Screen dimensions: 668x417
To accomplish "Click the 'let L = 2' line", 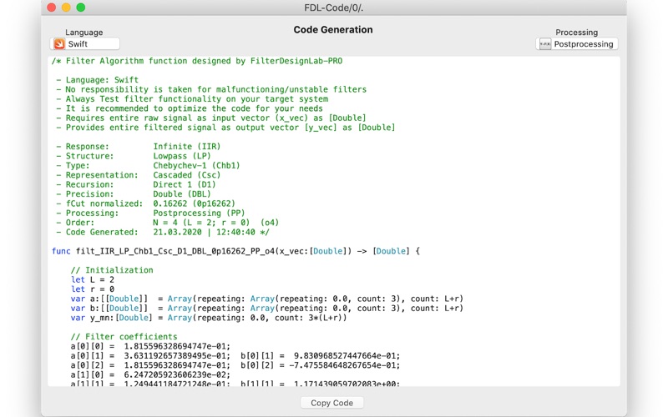I will click(x=93, y=279).
